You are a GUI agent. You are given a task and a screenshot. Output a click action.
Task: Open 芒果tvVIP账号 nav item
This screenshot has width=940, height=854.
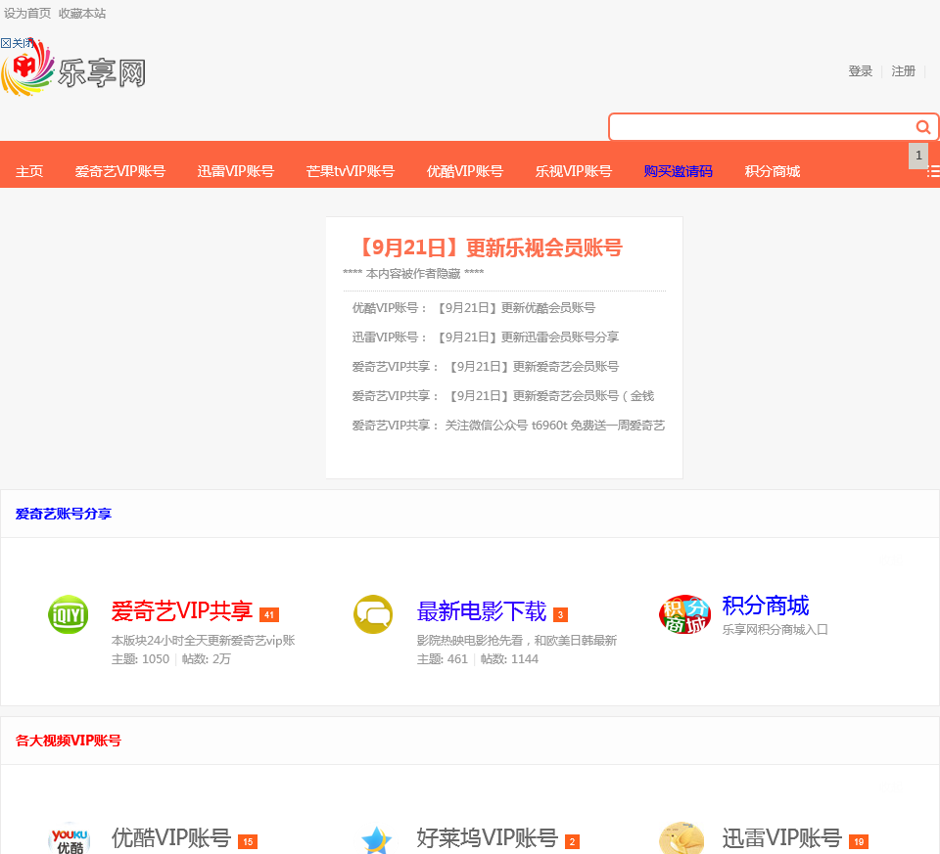[351, 171]
